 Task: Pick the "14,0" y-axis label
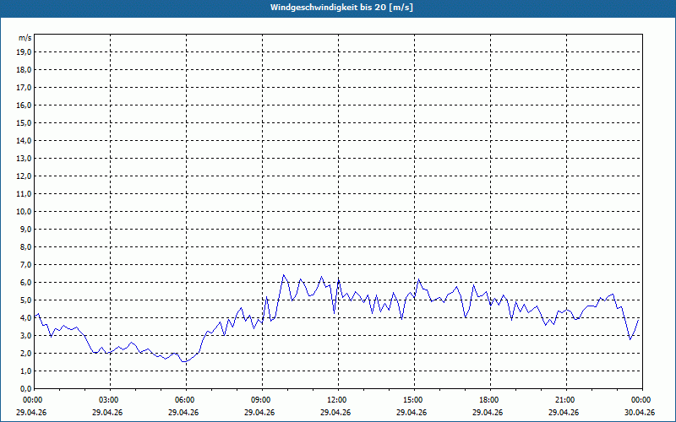(24, 140)
